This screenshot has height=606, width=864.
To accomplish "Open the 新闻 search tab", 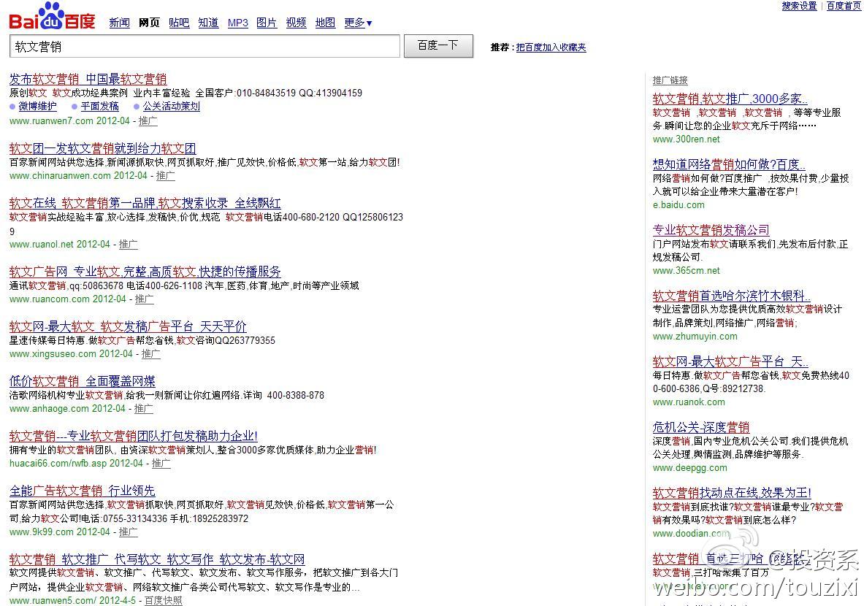I will (x=120, y=23).
